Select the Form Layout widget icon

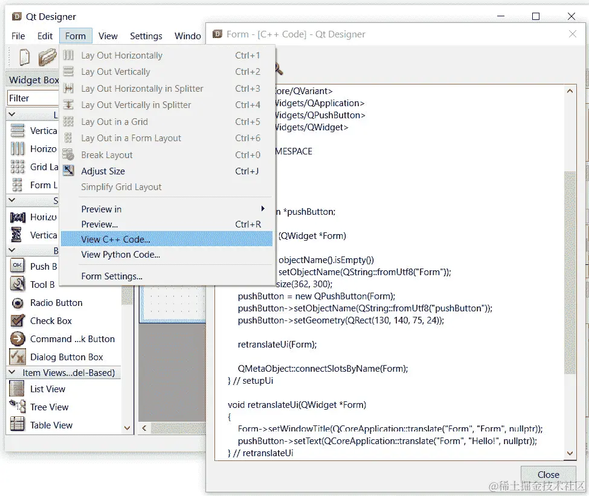[18, 185]
